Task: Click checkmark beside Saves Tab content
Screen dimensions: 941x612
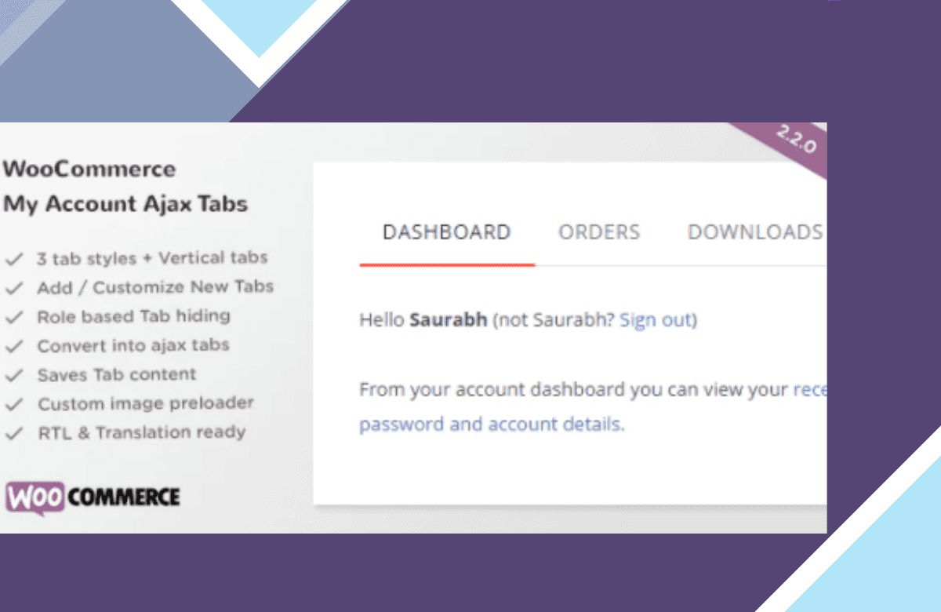Action: click(x=13, y=375)
